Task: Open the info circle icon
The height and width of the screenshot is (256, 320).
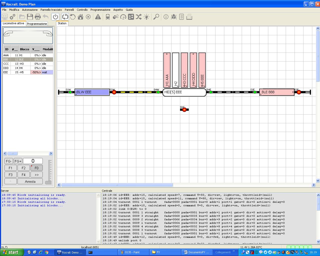Action: click(x=166, y=17)
